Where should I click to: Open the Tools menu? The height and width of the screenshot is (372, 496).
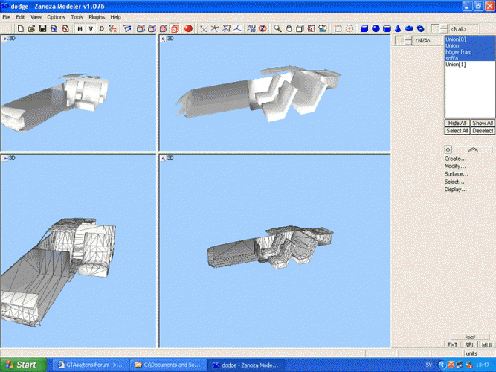[77, 16]
